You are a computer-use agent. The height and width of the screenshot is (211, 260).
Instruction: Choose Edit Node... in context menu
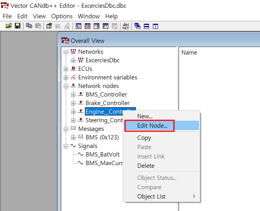[x=162, y=126]
